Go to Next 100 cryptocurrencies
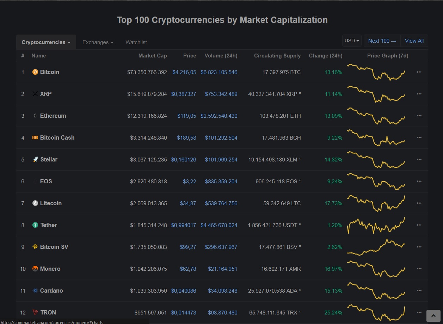Image resolution: width=443 pixels, height=324 pixels. [x=382, y=41]
